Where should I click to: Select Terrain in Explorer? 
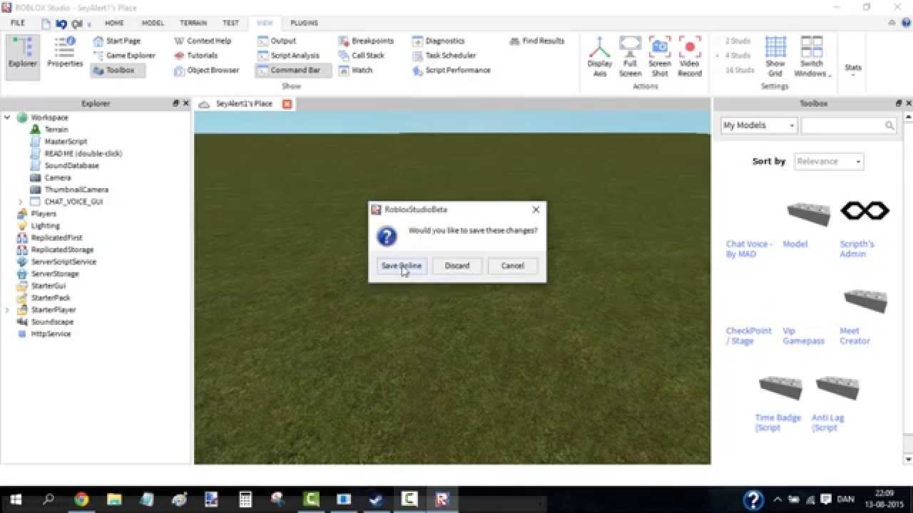click(x=56, y=130)
